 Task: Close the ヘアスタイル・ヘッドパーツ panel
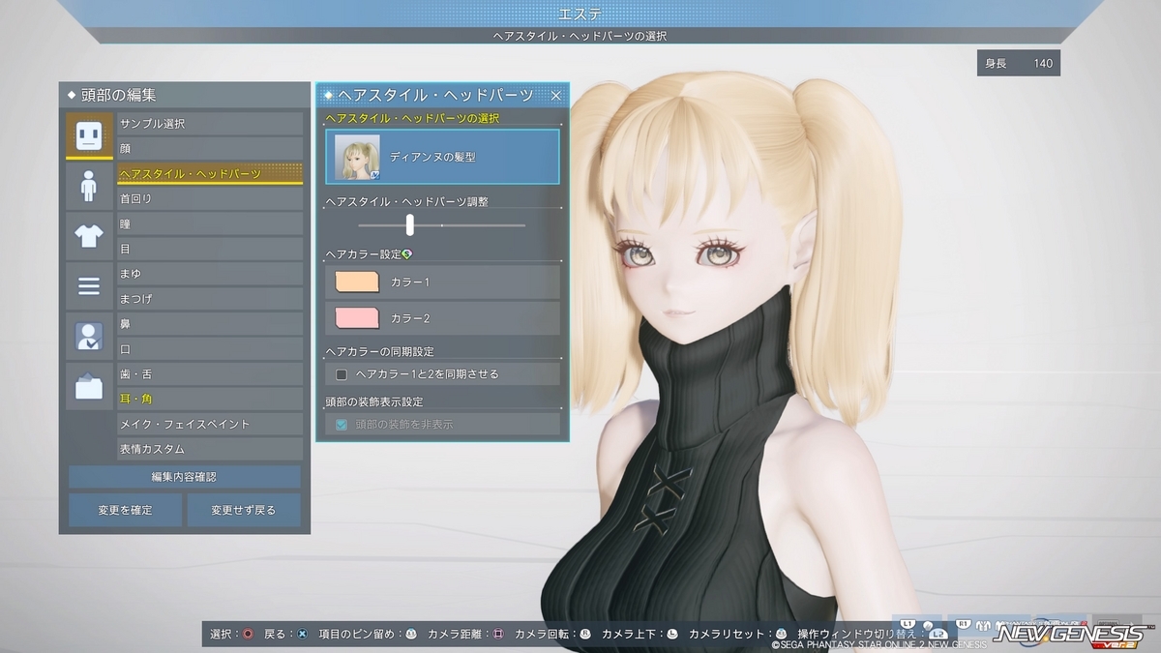point(555,95)
